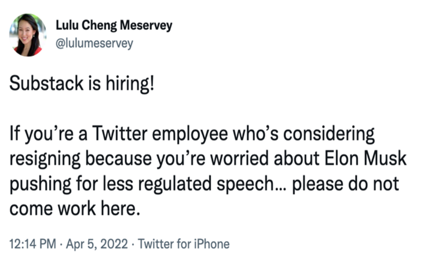Click the 12:14 PM timestamp
This screenshot has height=263, width=424.
[32, 244]
